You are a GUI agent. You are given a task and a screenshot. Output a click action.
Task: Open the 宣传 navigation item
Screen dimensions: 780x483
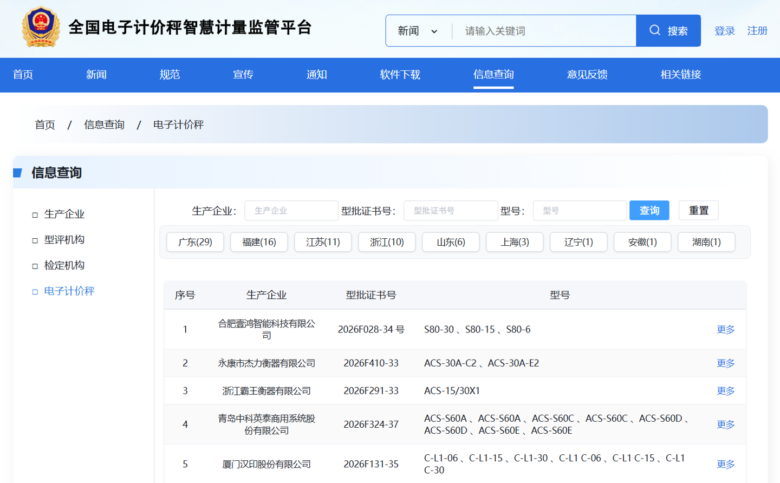coord(243,75)
